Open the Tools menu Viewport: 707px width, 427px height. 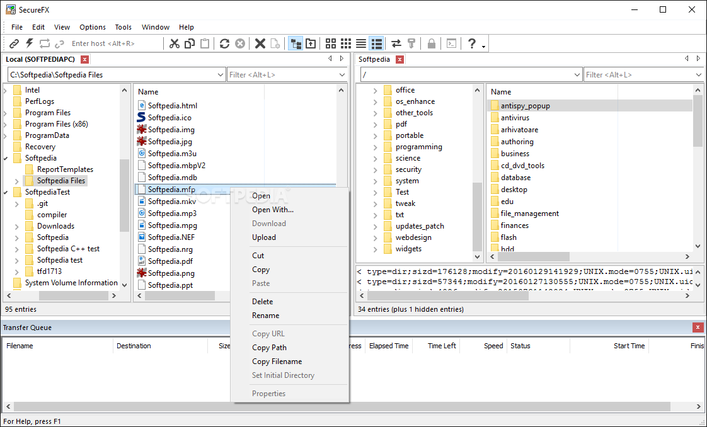123,27
